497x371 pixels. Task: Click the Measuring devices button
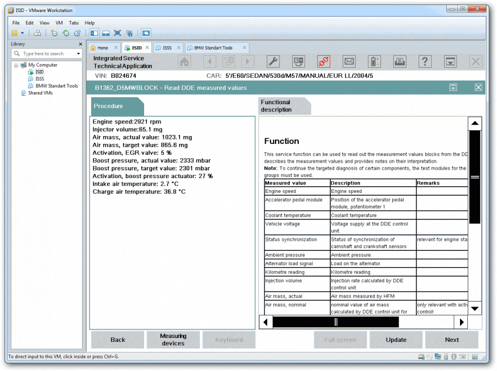coord(173,340)
